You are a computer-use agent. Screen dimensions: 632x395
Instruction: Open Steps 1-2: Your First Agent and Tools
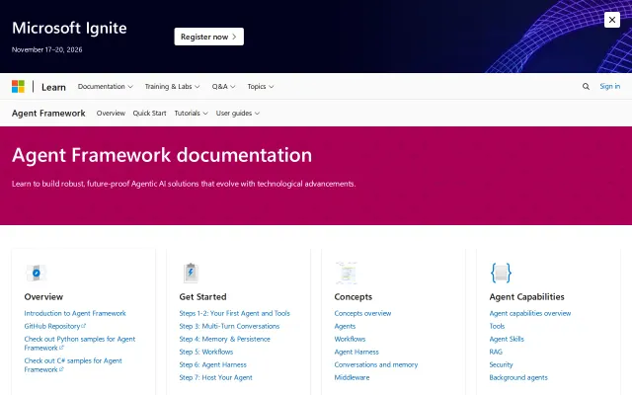235,313
